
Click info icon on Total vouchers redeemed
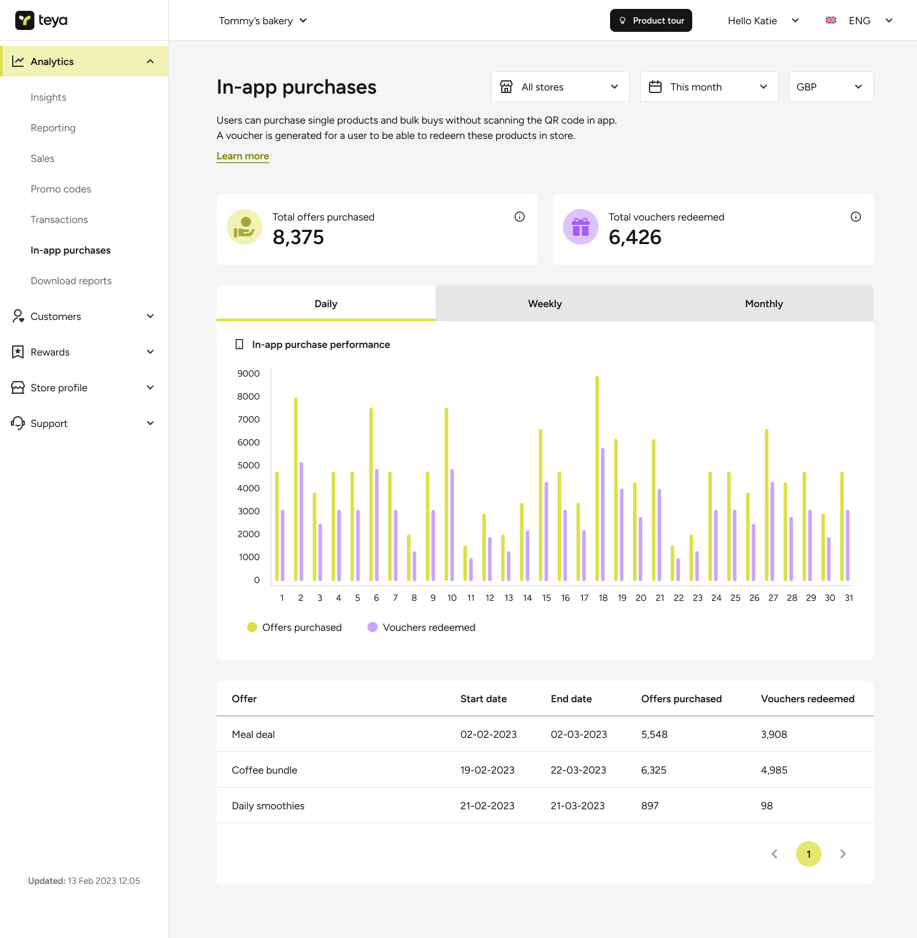click(x=856, y=217)
